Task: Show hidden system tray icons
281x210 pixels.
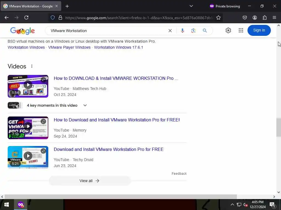Action: coord(232,205)
